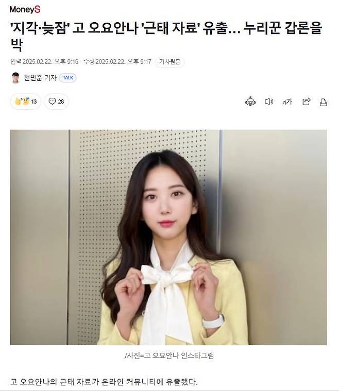This screenshot has height=391, width=339.
Task: Play article audio with the speaker icon
Action: pyautogui.click(x=268, y=101)
